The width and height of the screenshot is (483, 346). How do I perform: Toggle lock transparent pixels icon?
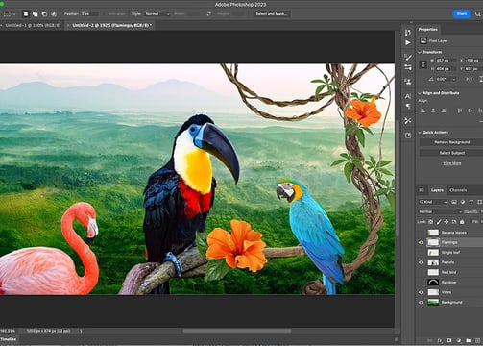[431, 222]
